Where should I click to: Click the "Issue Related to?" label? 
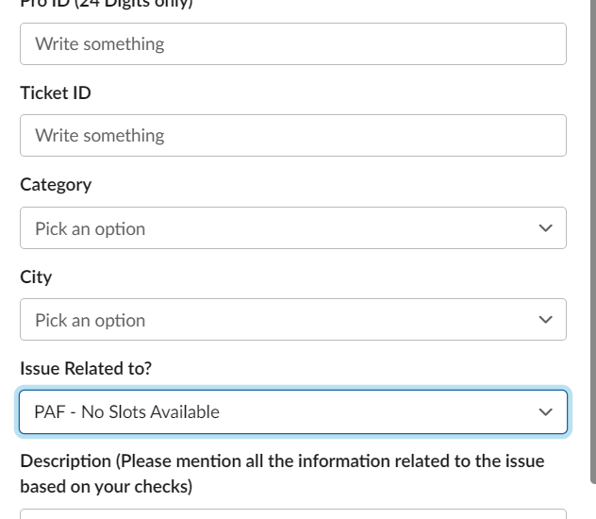[86, 369]
